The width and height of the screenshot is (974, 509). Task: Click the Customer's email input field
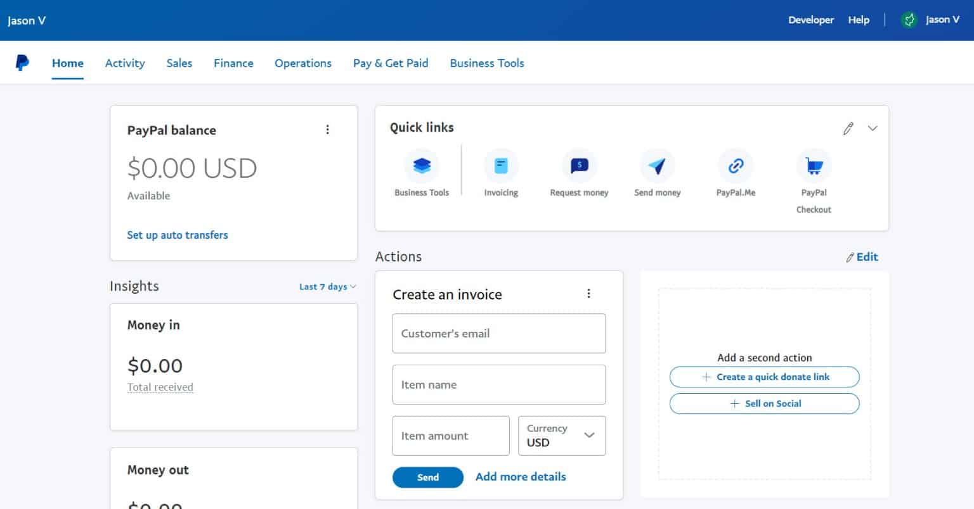pyautogui.click(x=499, y=334)
